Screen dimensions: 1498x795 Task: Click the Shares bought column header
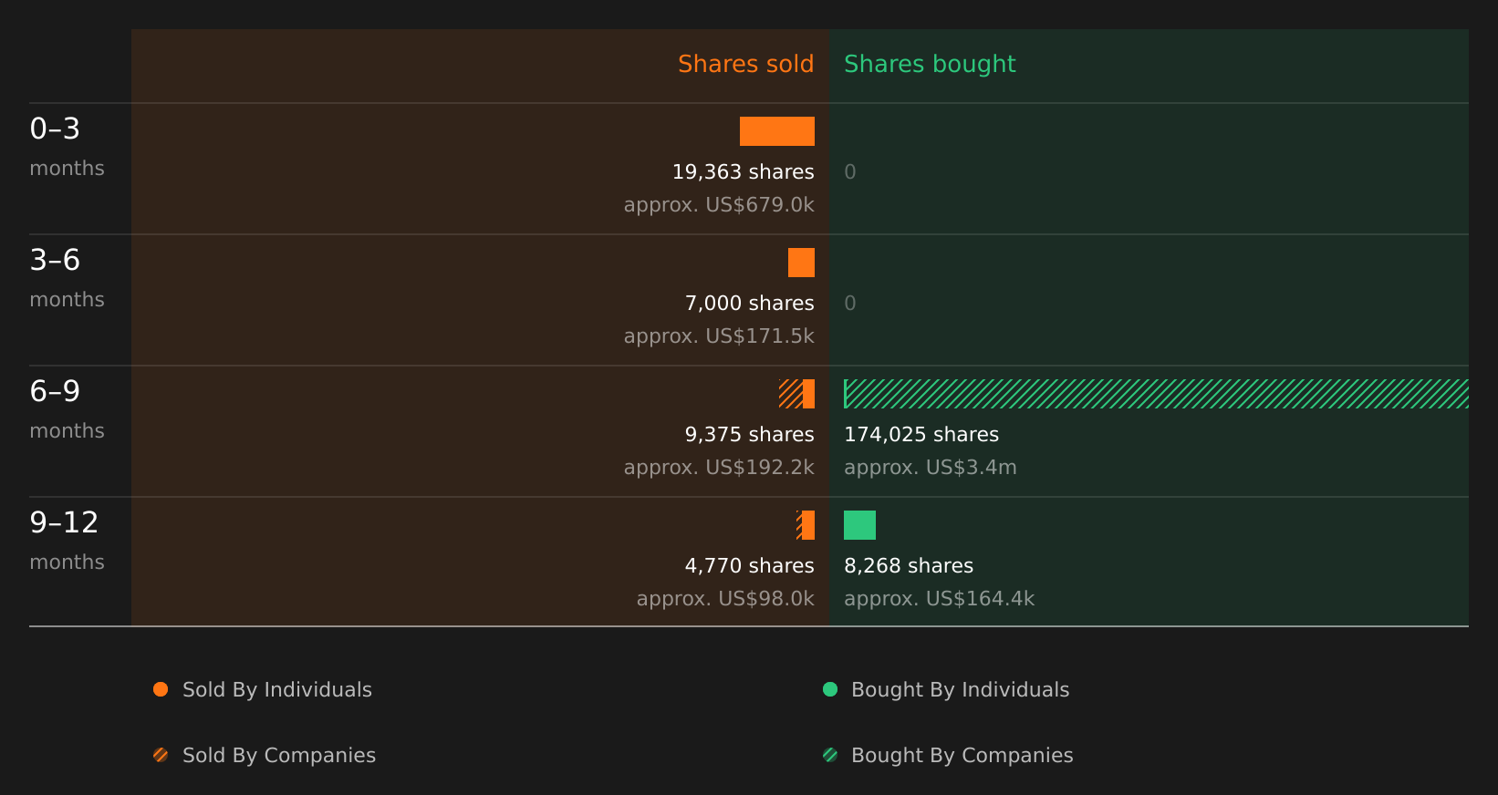point(930,64)
